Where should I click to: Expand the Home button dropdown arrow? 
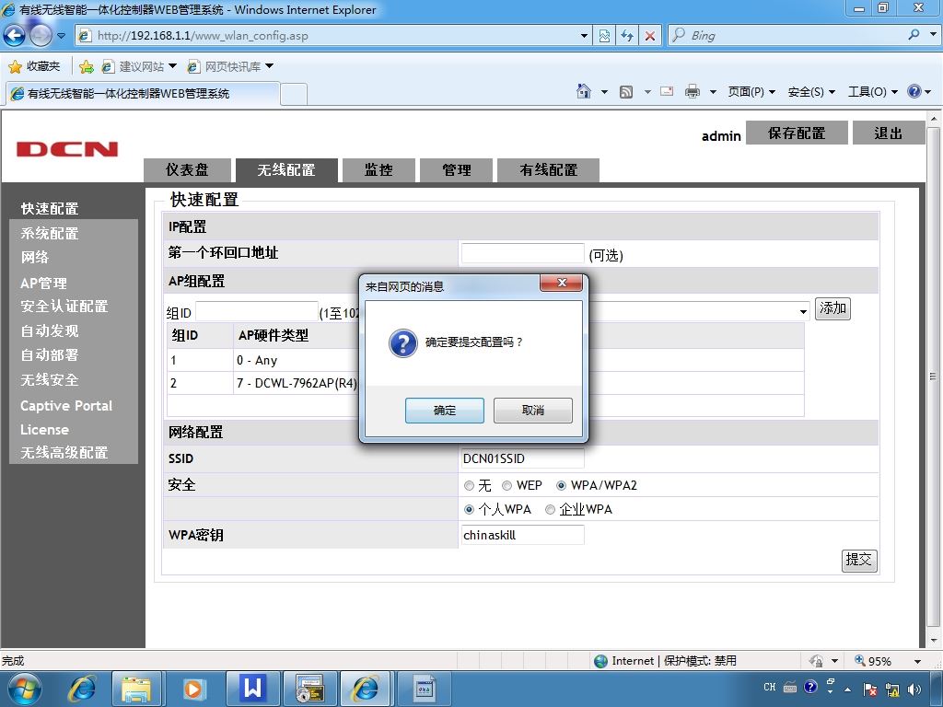pyautogui.click(x=604, y=92)
